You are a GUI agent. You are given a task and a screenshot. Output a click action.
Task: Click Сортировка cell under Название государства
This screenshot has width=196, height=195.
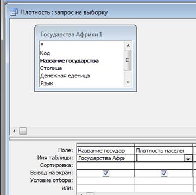click(105, 166)
